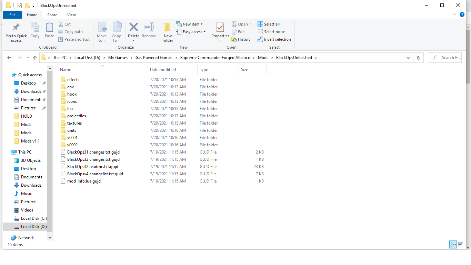Open file History from ribbon

click(241, 39)
